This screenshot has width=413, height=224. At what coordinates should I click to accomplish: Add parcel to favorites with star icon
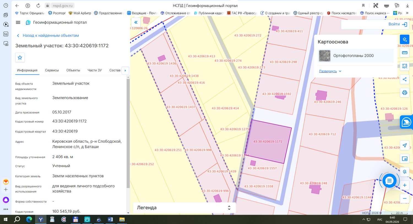pos(20,57)
